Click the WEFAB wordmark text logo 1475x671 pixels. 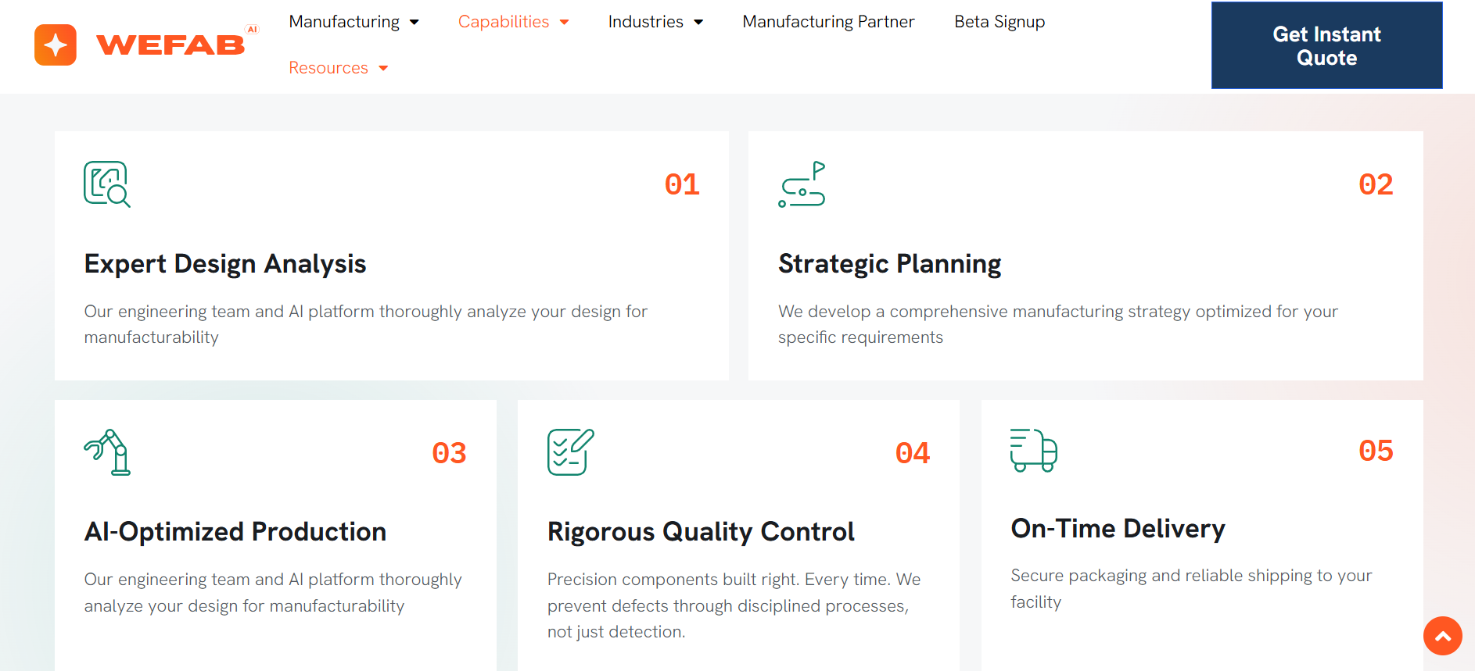(170, 45)
